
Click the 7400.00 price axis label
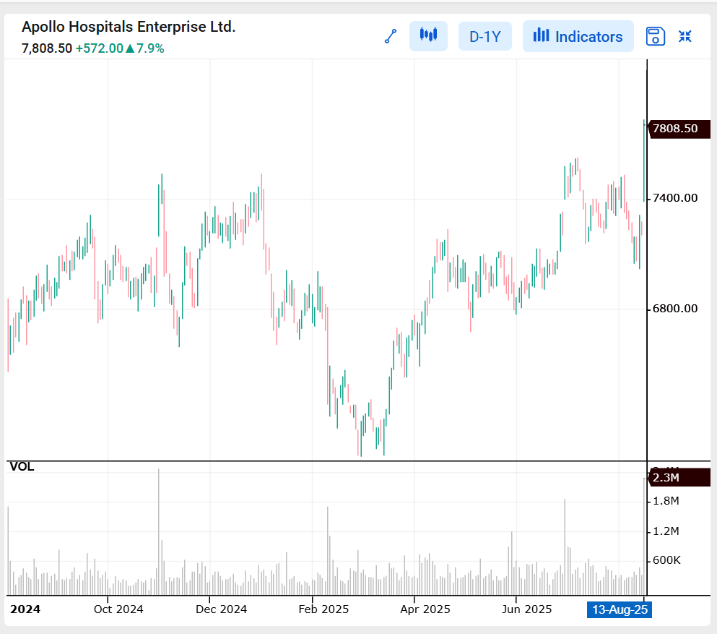click(x=675, y=198)
